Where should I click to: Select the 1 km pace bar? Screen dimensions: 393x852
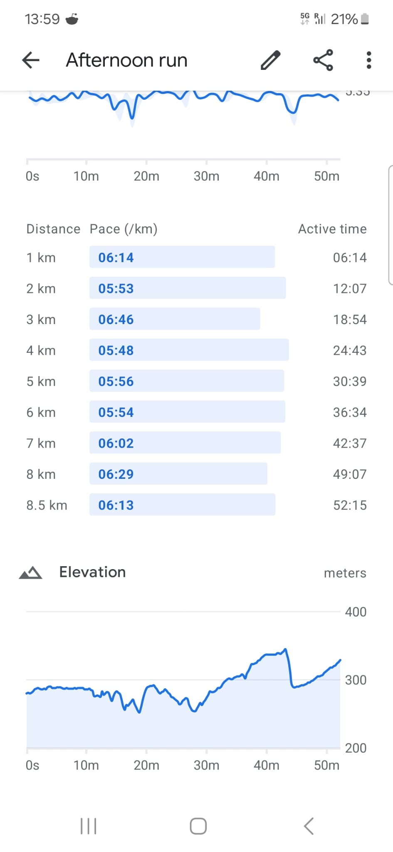point(182,258)
